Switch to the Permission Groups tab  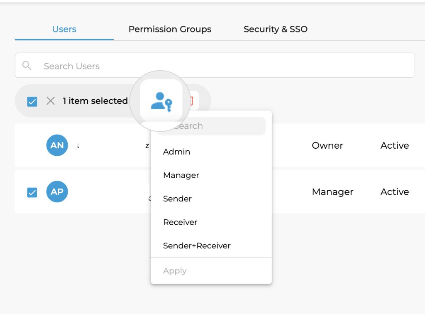click(x=170, y=29)
